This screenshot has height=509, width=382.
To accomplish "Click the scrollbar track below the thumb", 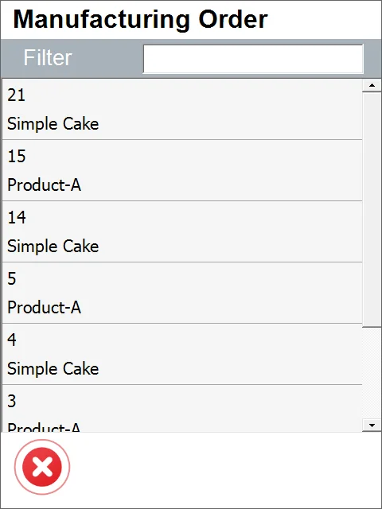I will pyautogui.click(x=372, y=373).
